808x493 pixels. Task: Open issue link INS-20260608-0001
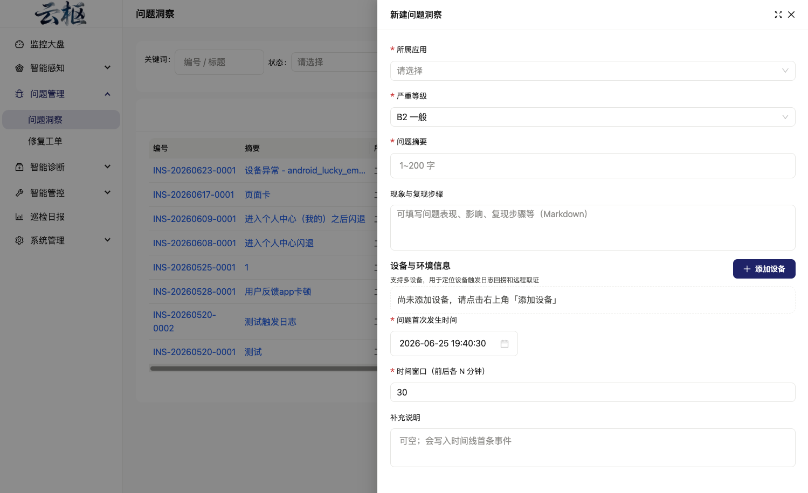tap(194, 243)
